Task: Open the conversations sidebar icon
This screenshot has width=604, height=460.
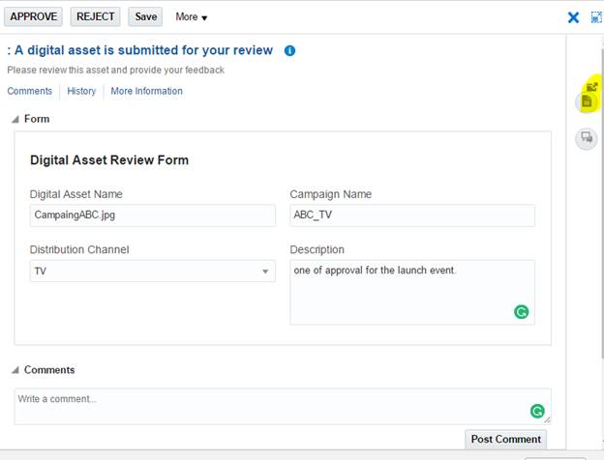Action: coord(586,138)
